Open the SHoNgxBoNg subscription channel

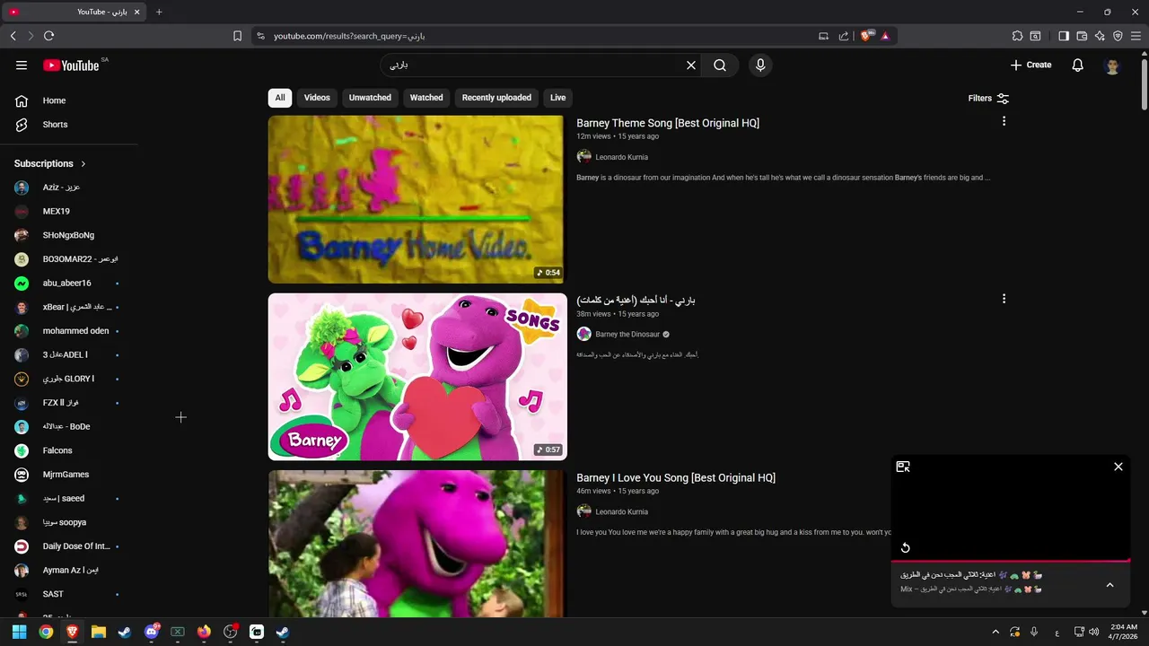coord(69,235)
